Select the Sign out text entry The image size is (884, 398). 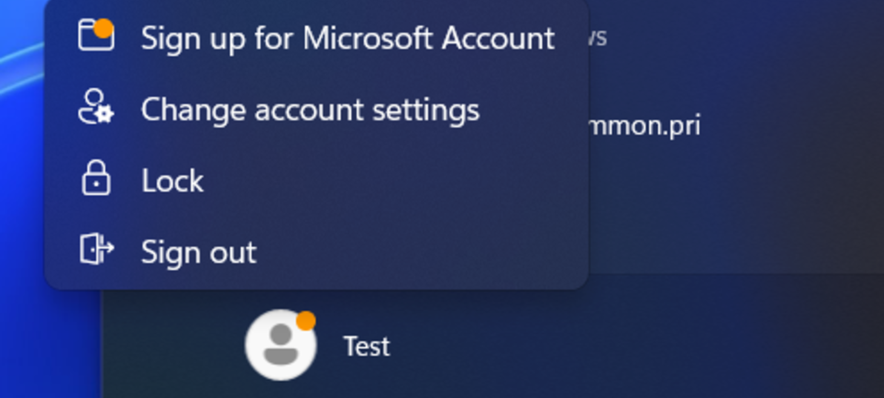199,252
